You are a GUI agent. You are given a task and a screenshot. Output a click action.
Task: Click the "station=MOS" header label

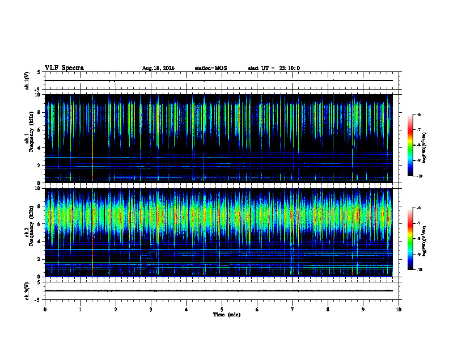tap(211, 68)
